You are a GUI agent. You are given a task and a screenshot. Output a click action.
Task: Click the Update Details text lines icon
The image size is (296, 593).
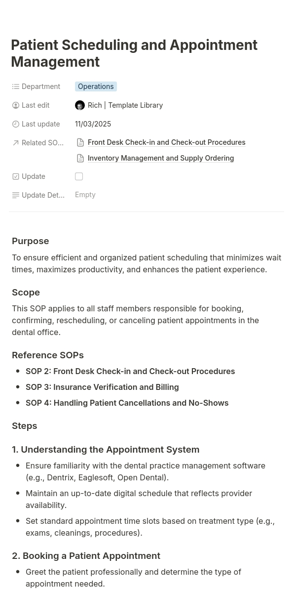tap(16, 195)
